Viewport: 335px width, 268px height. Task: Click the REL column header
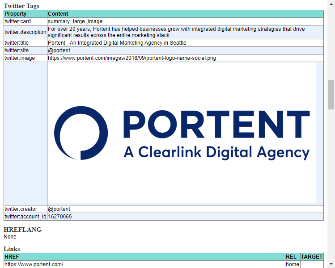point(293,257)
